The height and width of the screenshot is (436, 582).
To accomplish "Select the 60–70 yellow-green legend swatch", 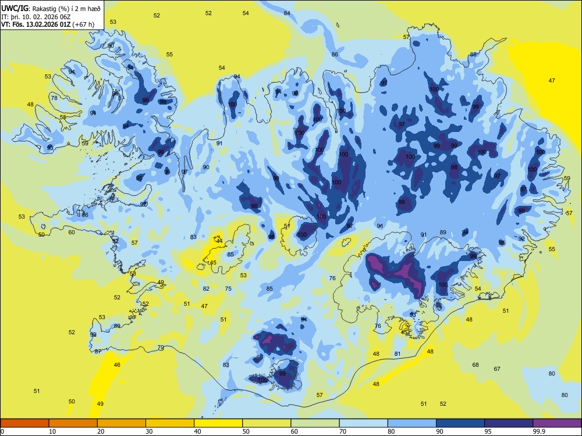I will click(315, 423).
